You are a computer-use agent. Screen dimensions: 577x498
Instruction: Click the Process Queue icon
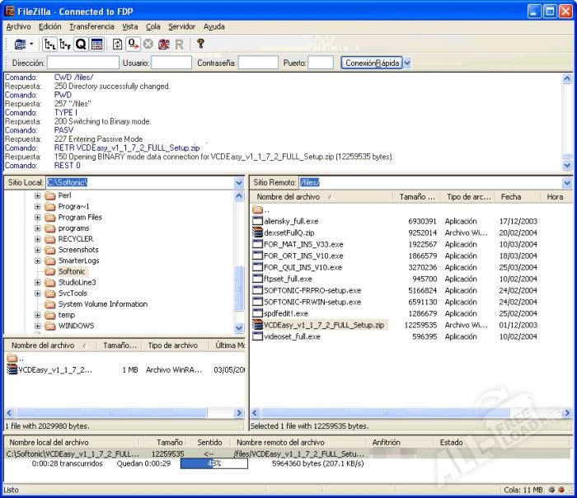(x=133, y=44)
